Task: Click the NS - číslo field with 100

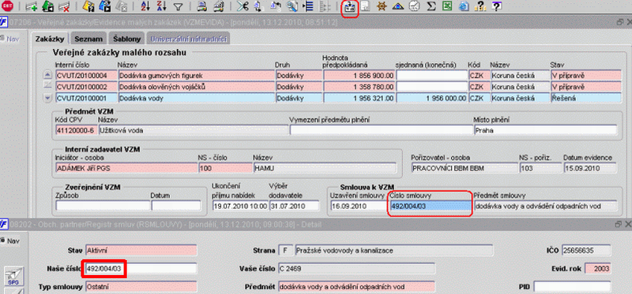Action: [x=225, y=168]
